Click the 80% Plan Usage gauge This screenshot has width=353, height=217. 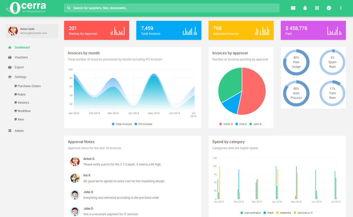296,62
